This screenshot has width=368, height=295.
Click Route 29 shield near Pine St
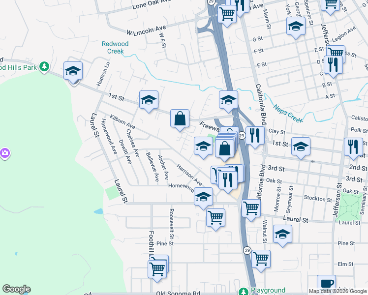tap(247, 250)
